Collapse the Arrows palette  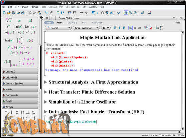[x=20, y=107]
